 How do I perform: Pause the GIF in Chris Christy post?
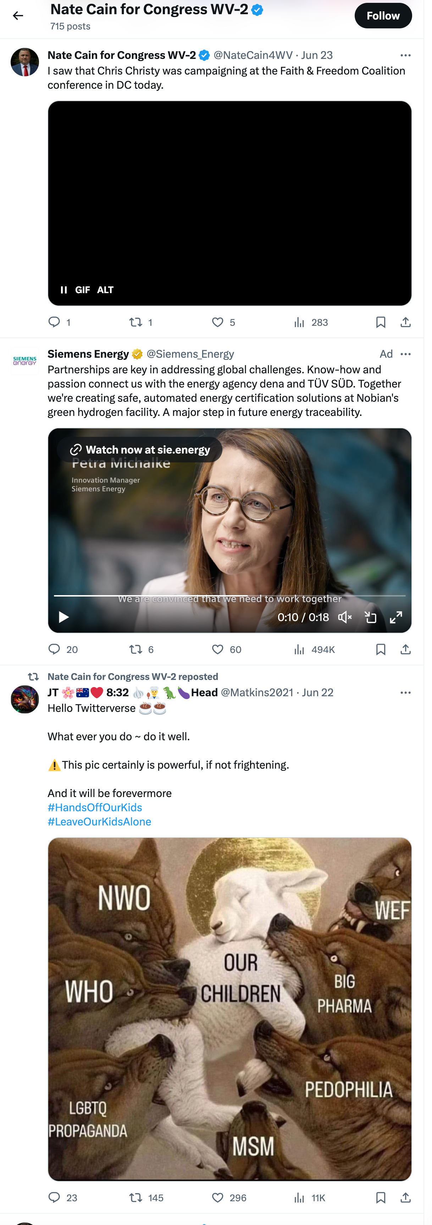[x=64, y=290]
